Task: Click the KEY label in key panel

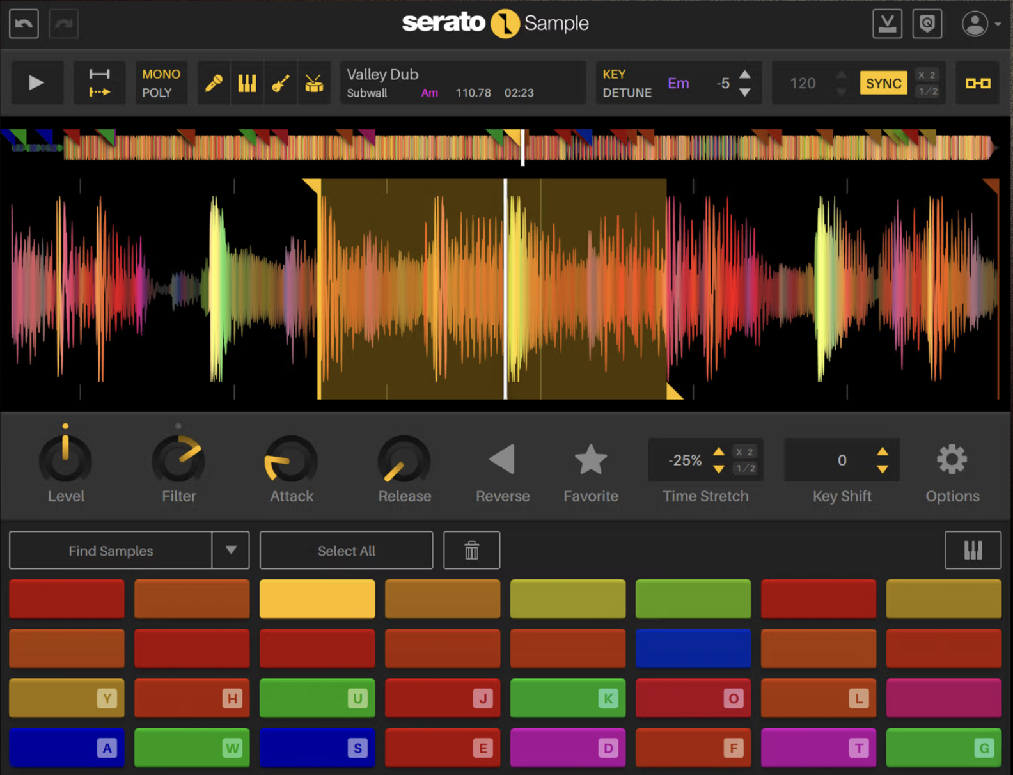Action: (x=614, y=74)
